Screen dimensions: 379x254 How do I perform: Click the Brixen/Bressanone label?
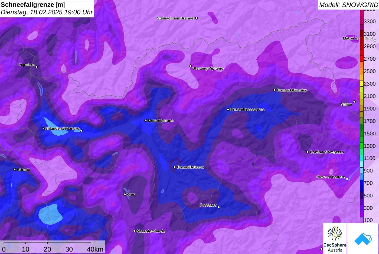coord(247,109)
